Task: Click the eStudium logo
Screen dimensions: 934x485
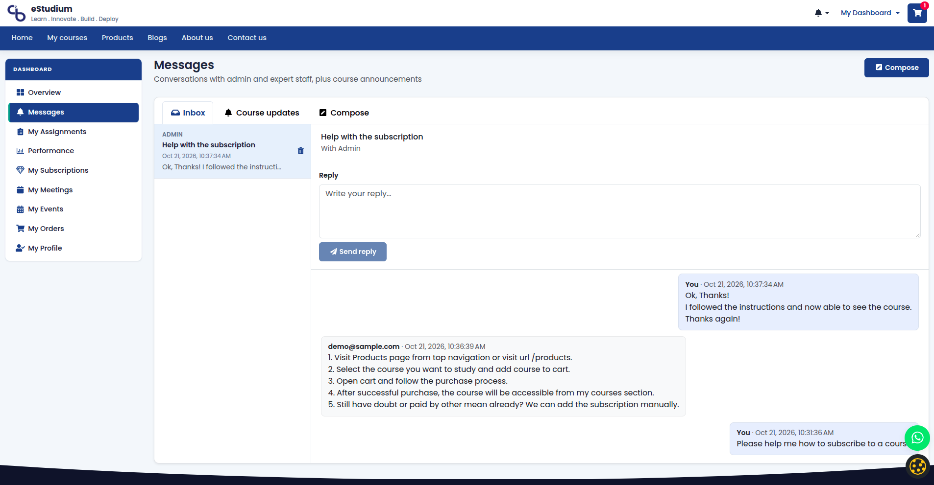Action: (63, 13)
